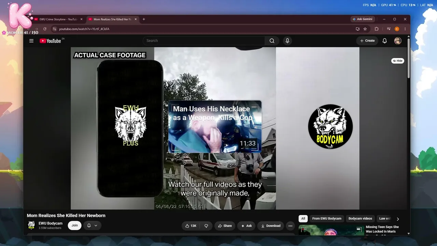Open EWU Bodycam channel avatar
The height and width of the screenshot is (246, 437).
tap(31, 225)
